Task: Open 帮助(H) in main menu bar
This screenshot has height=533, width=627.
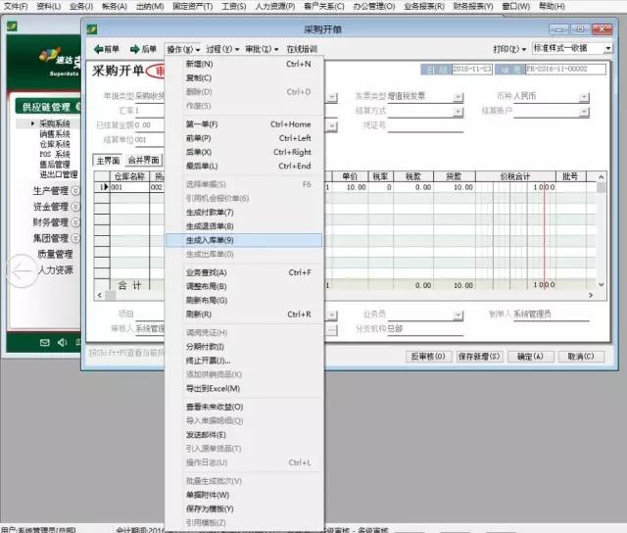Action: click(x=552, y=7)
